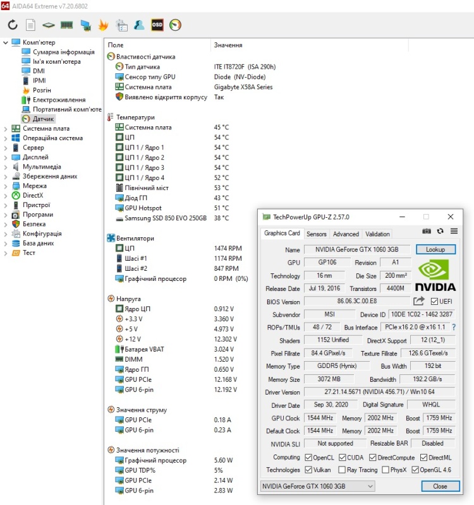Select the Samsung SSD 850 EVO 250GB row

click(x=171, y=218)
